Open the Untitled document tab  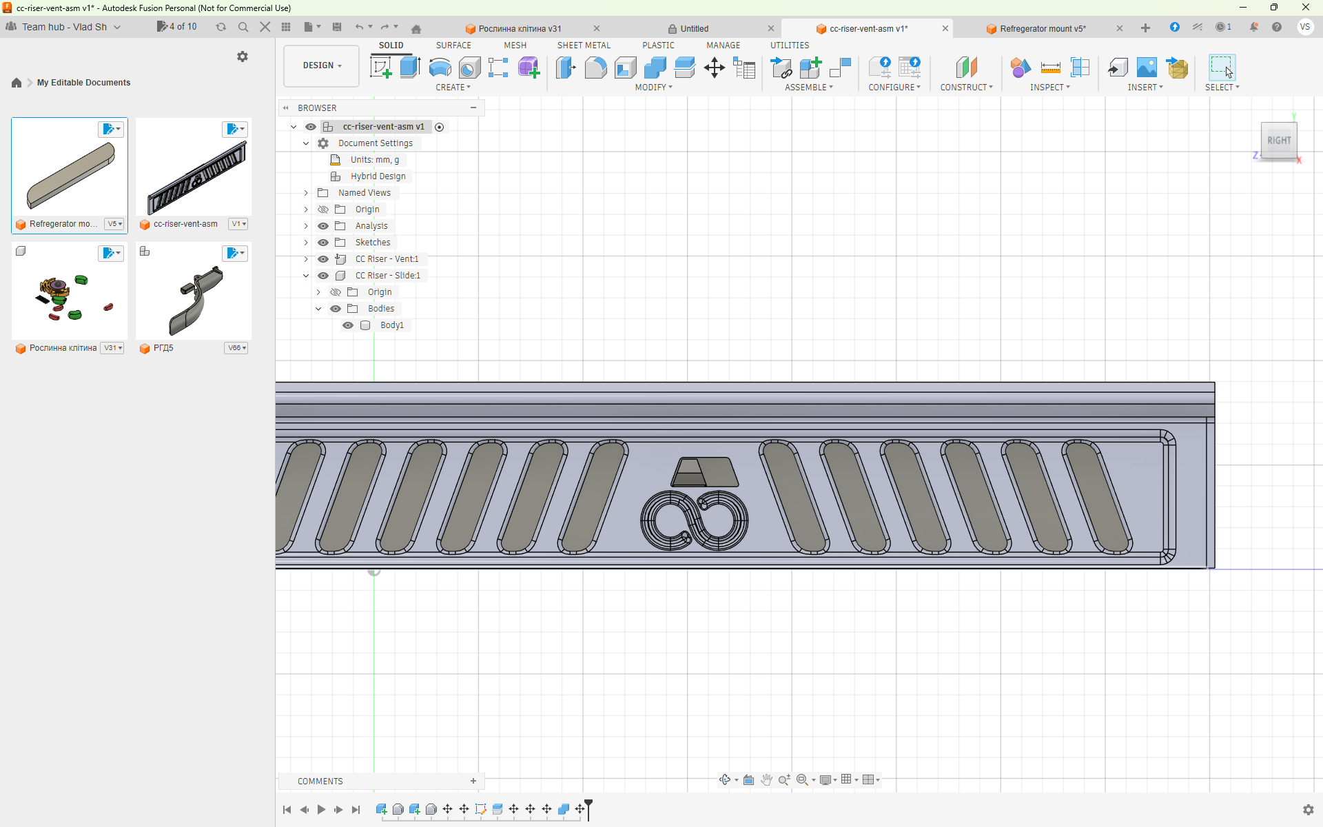[694, 29]
